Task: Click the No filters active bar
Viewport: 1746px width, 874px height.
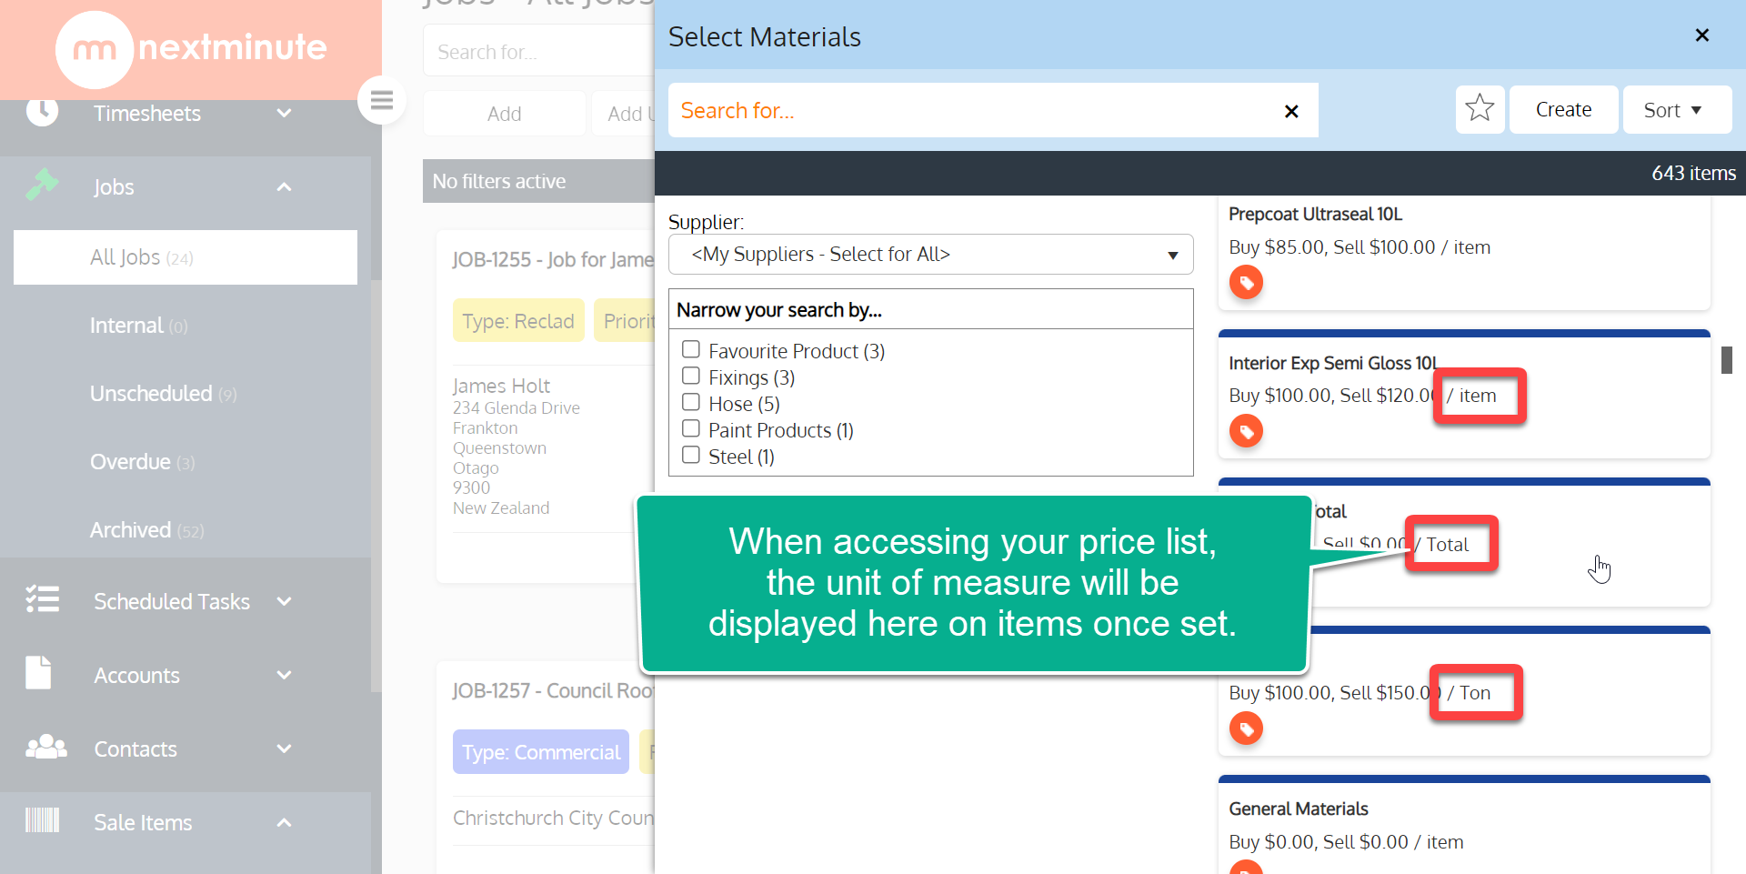Action: [538, 181]
